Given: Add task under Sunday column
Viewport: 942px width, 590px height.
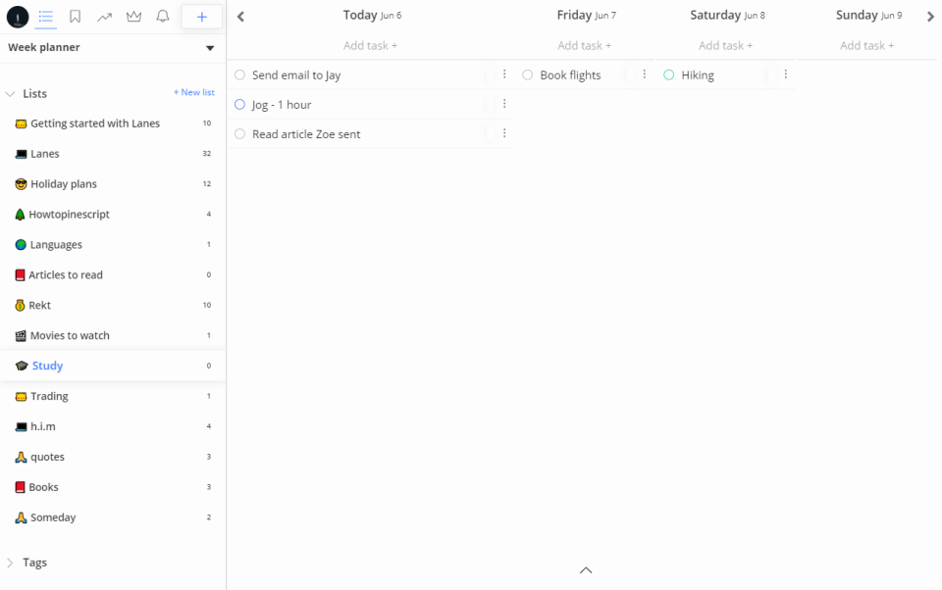Looking at the screenshot, I should point(866,46).
